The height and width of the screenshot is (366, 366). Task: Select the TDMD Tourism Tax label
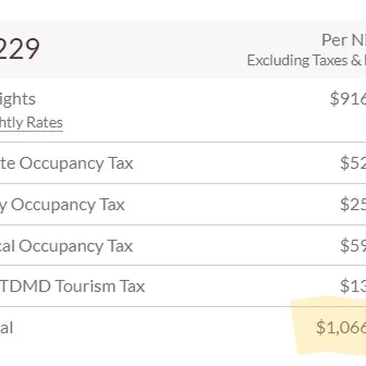tap(72, 286)
